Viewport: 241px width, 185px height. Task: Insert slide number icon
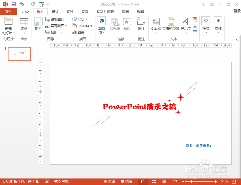point(195,26)
